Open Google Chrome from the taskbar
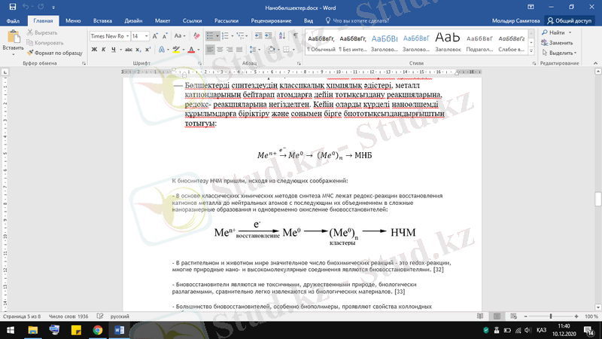Viewport: 602px width, 339px height. 98,330
